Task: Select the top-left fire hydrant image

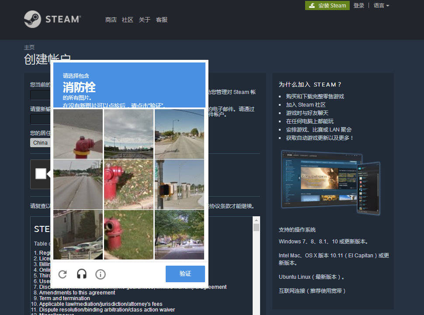Action: pos(77,133)
